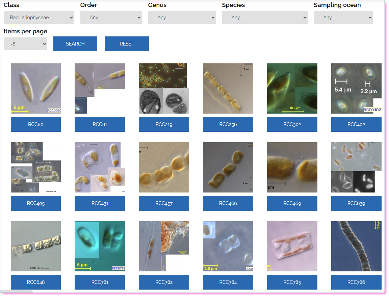389x297 pixels.
Task: View the RCC785 rectangular diatom thumbnail
Action: coord(292,246)
